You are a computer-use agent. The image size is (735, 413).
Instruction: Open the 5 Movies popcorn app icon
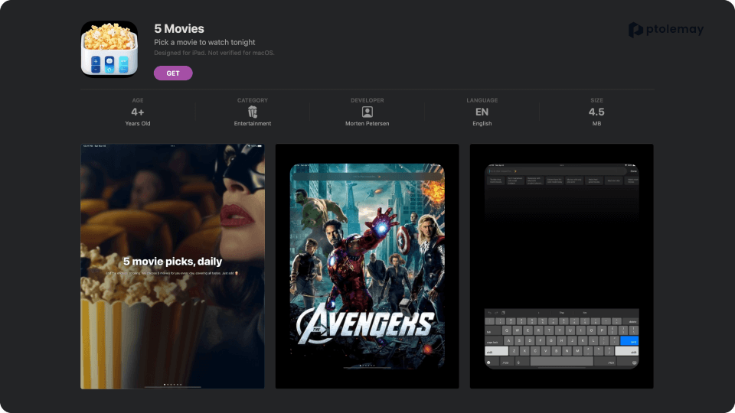tap(109, 49)
